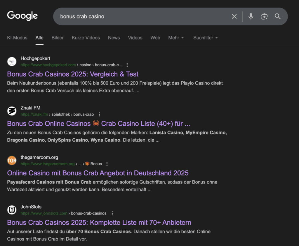299x246 pixels.
Task: Click snippet text 'über 70 Bonus Crab Casinos'
Action: coord(98,231)
